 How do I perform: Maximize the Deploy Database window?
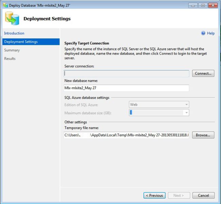[x=203, y=5]
